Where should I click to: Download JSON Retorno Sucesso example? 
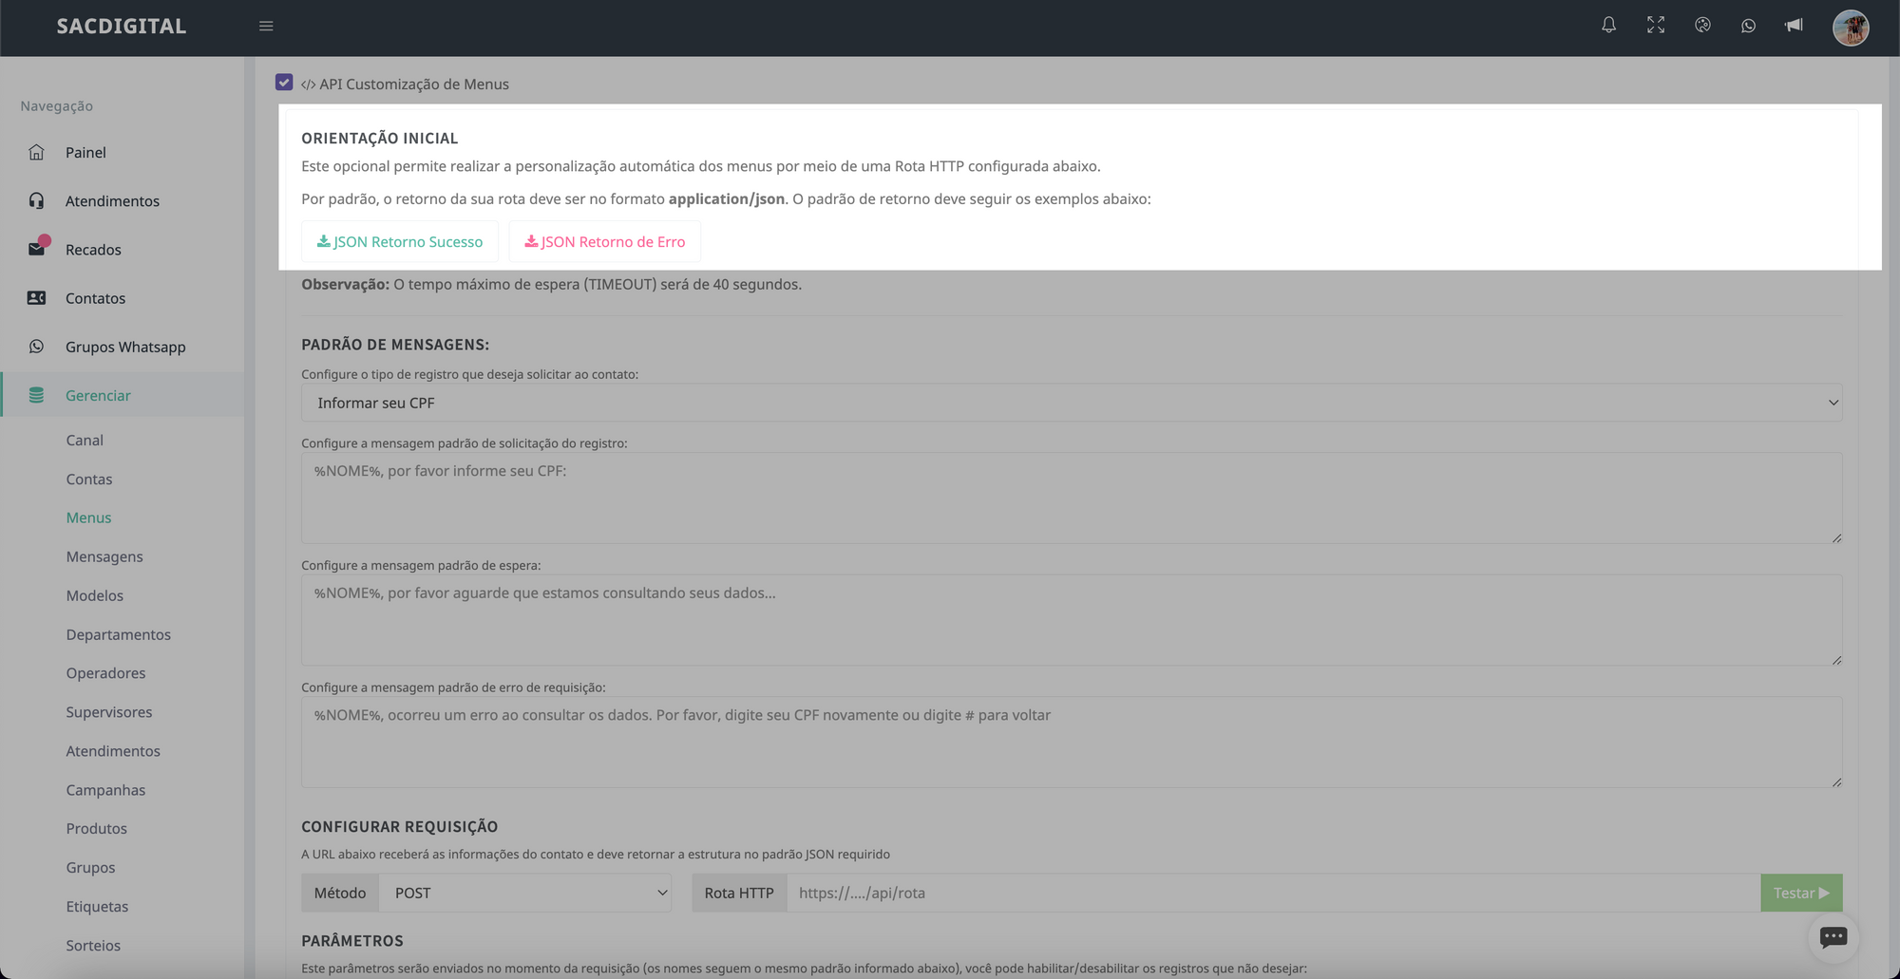(400, 241)
